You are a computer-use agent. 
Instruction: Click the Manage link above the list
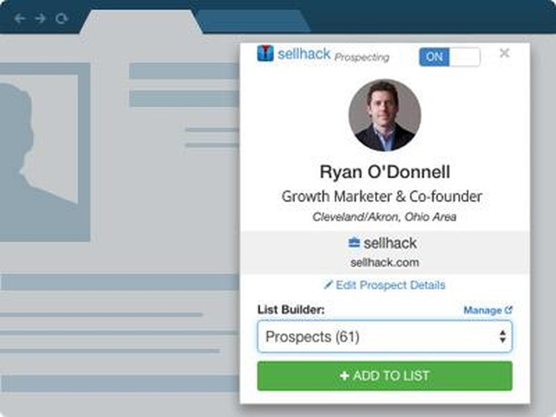coord(483,310)
